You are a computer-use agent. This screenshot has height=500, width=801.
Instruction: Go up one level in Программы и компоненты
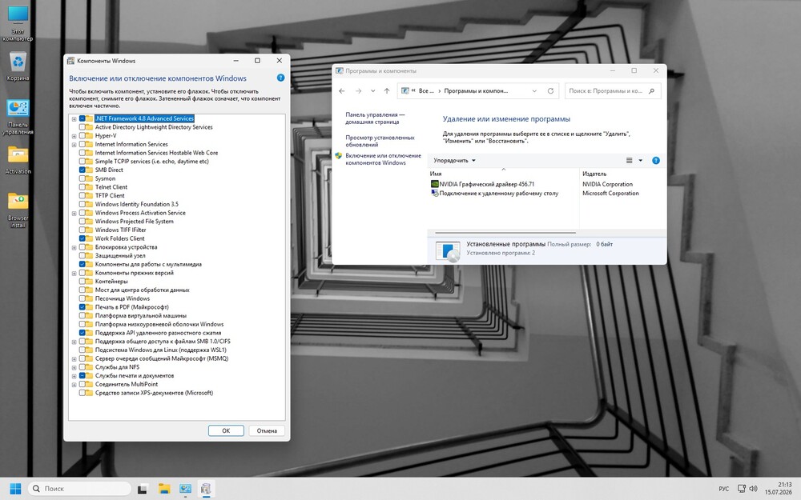click(x=387, y=91)
